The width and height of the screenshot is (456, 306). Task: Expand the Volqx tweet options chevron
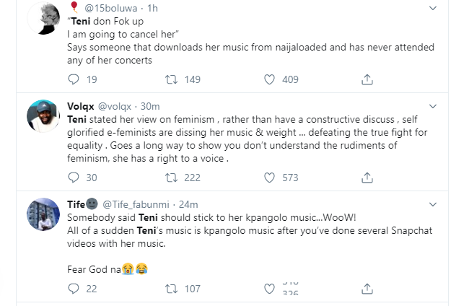[433, 106]
